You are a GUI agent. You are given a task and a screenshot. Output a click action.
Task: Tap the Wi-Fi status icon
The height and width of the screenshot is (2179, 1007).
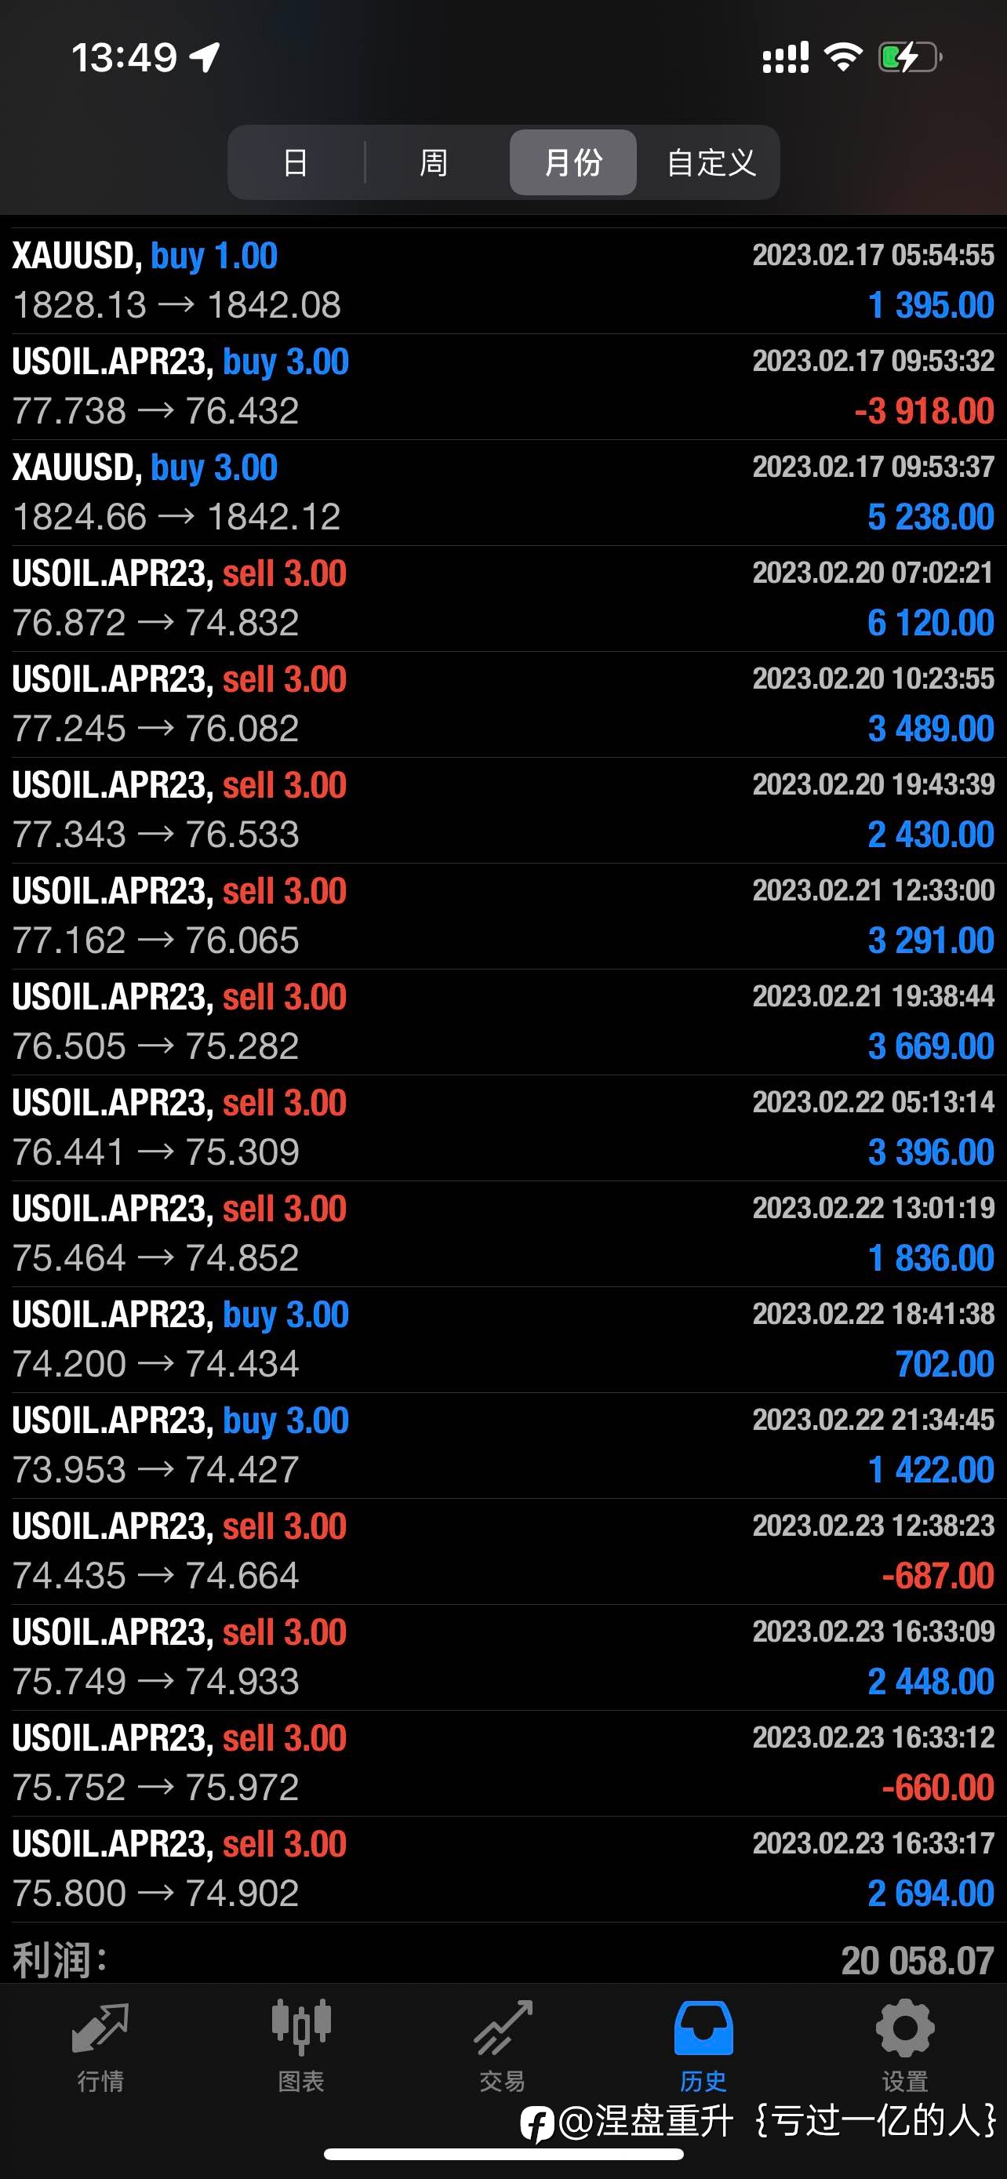pos(843,56)
